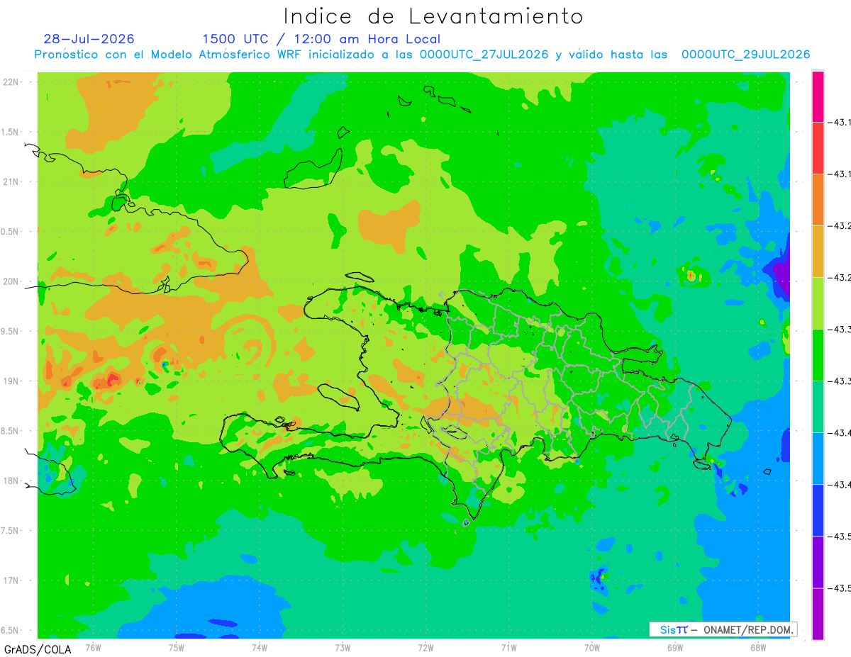
Task: Click the '68W' longitude label
Action: (x=758, y=648)
